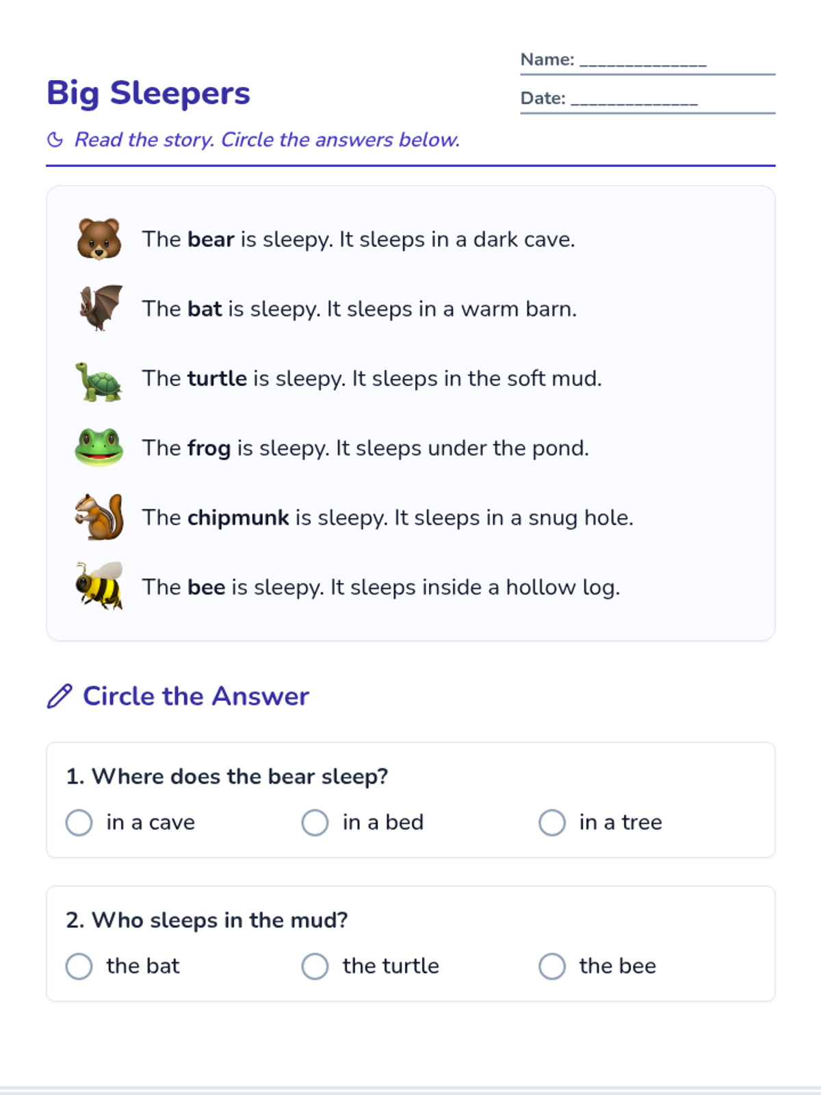Click the Big Sleepers title
This screenshot has width=821, height=1095.
tap(148, 93)
